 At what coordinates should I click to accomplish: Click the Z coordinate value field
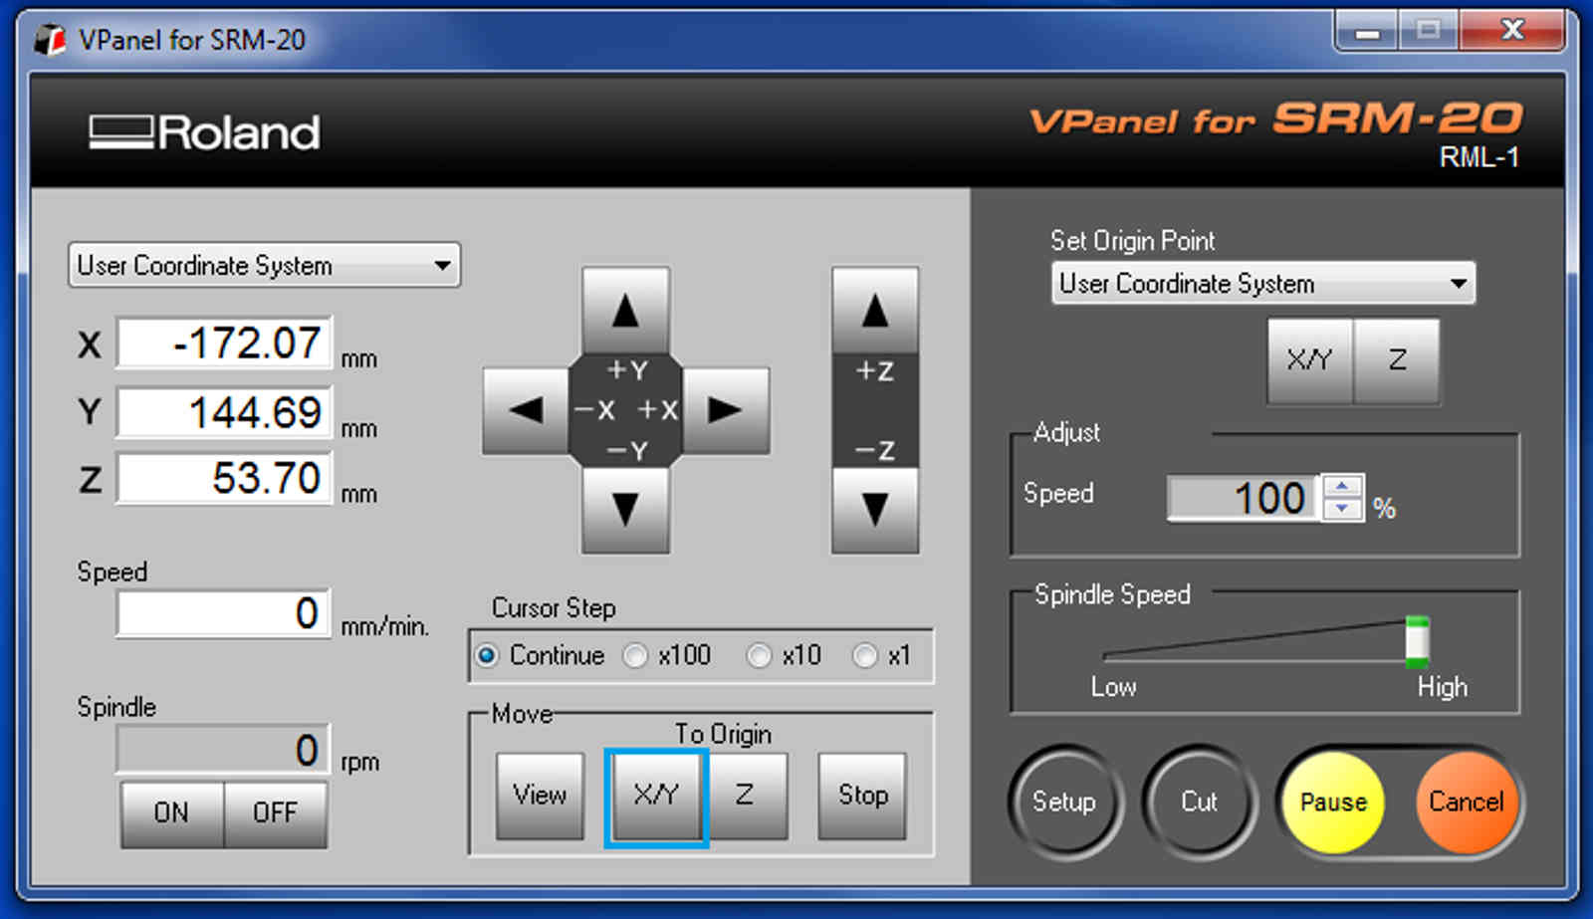(224, 478)
